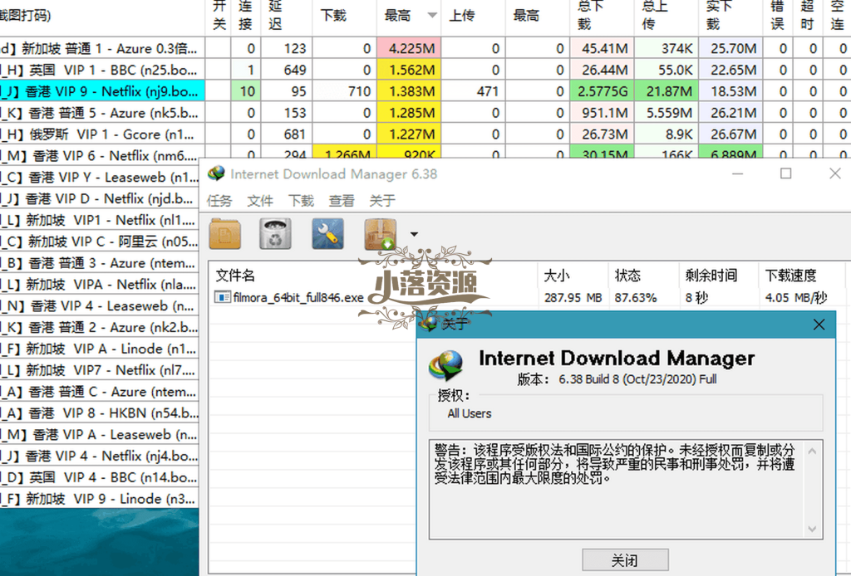Viewport: 851px width, 576px height.
Task: Click the file icon beside filmora_64bit_full846.exe
Action: click(221, 297)
